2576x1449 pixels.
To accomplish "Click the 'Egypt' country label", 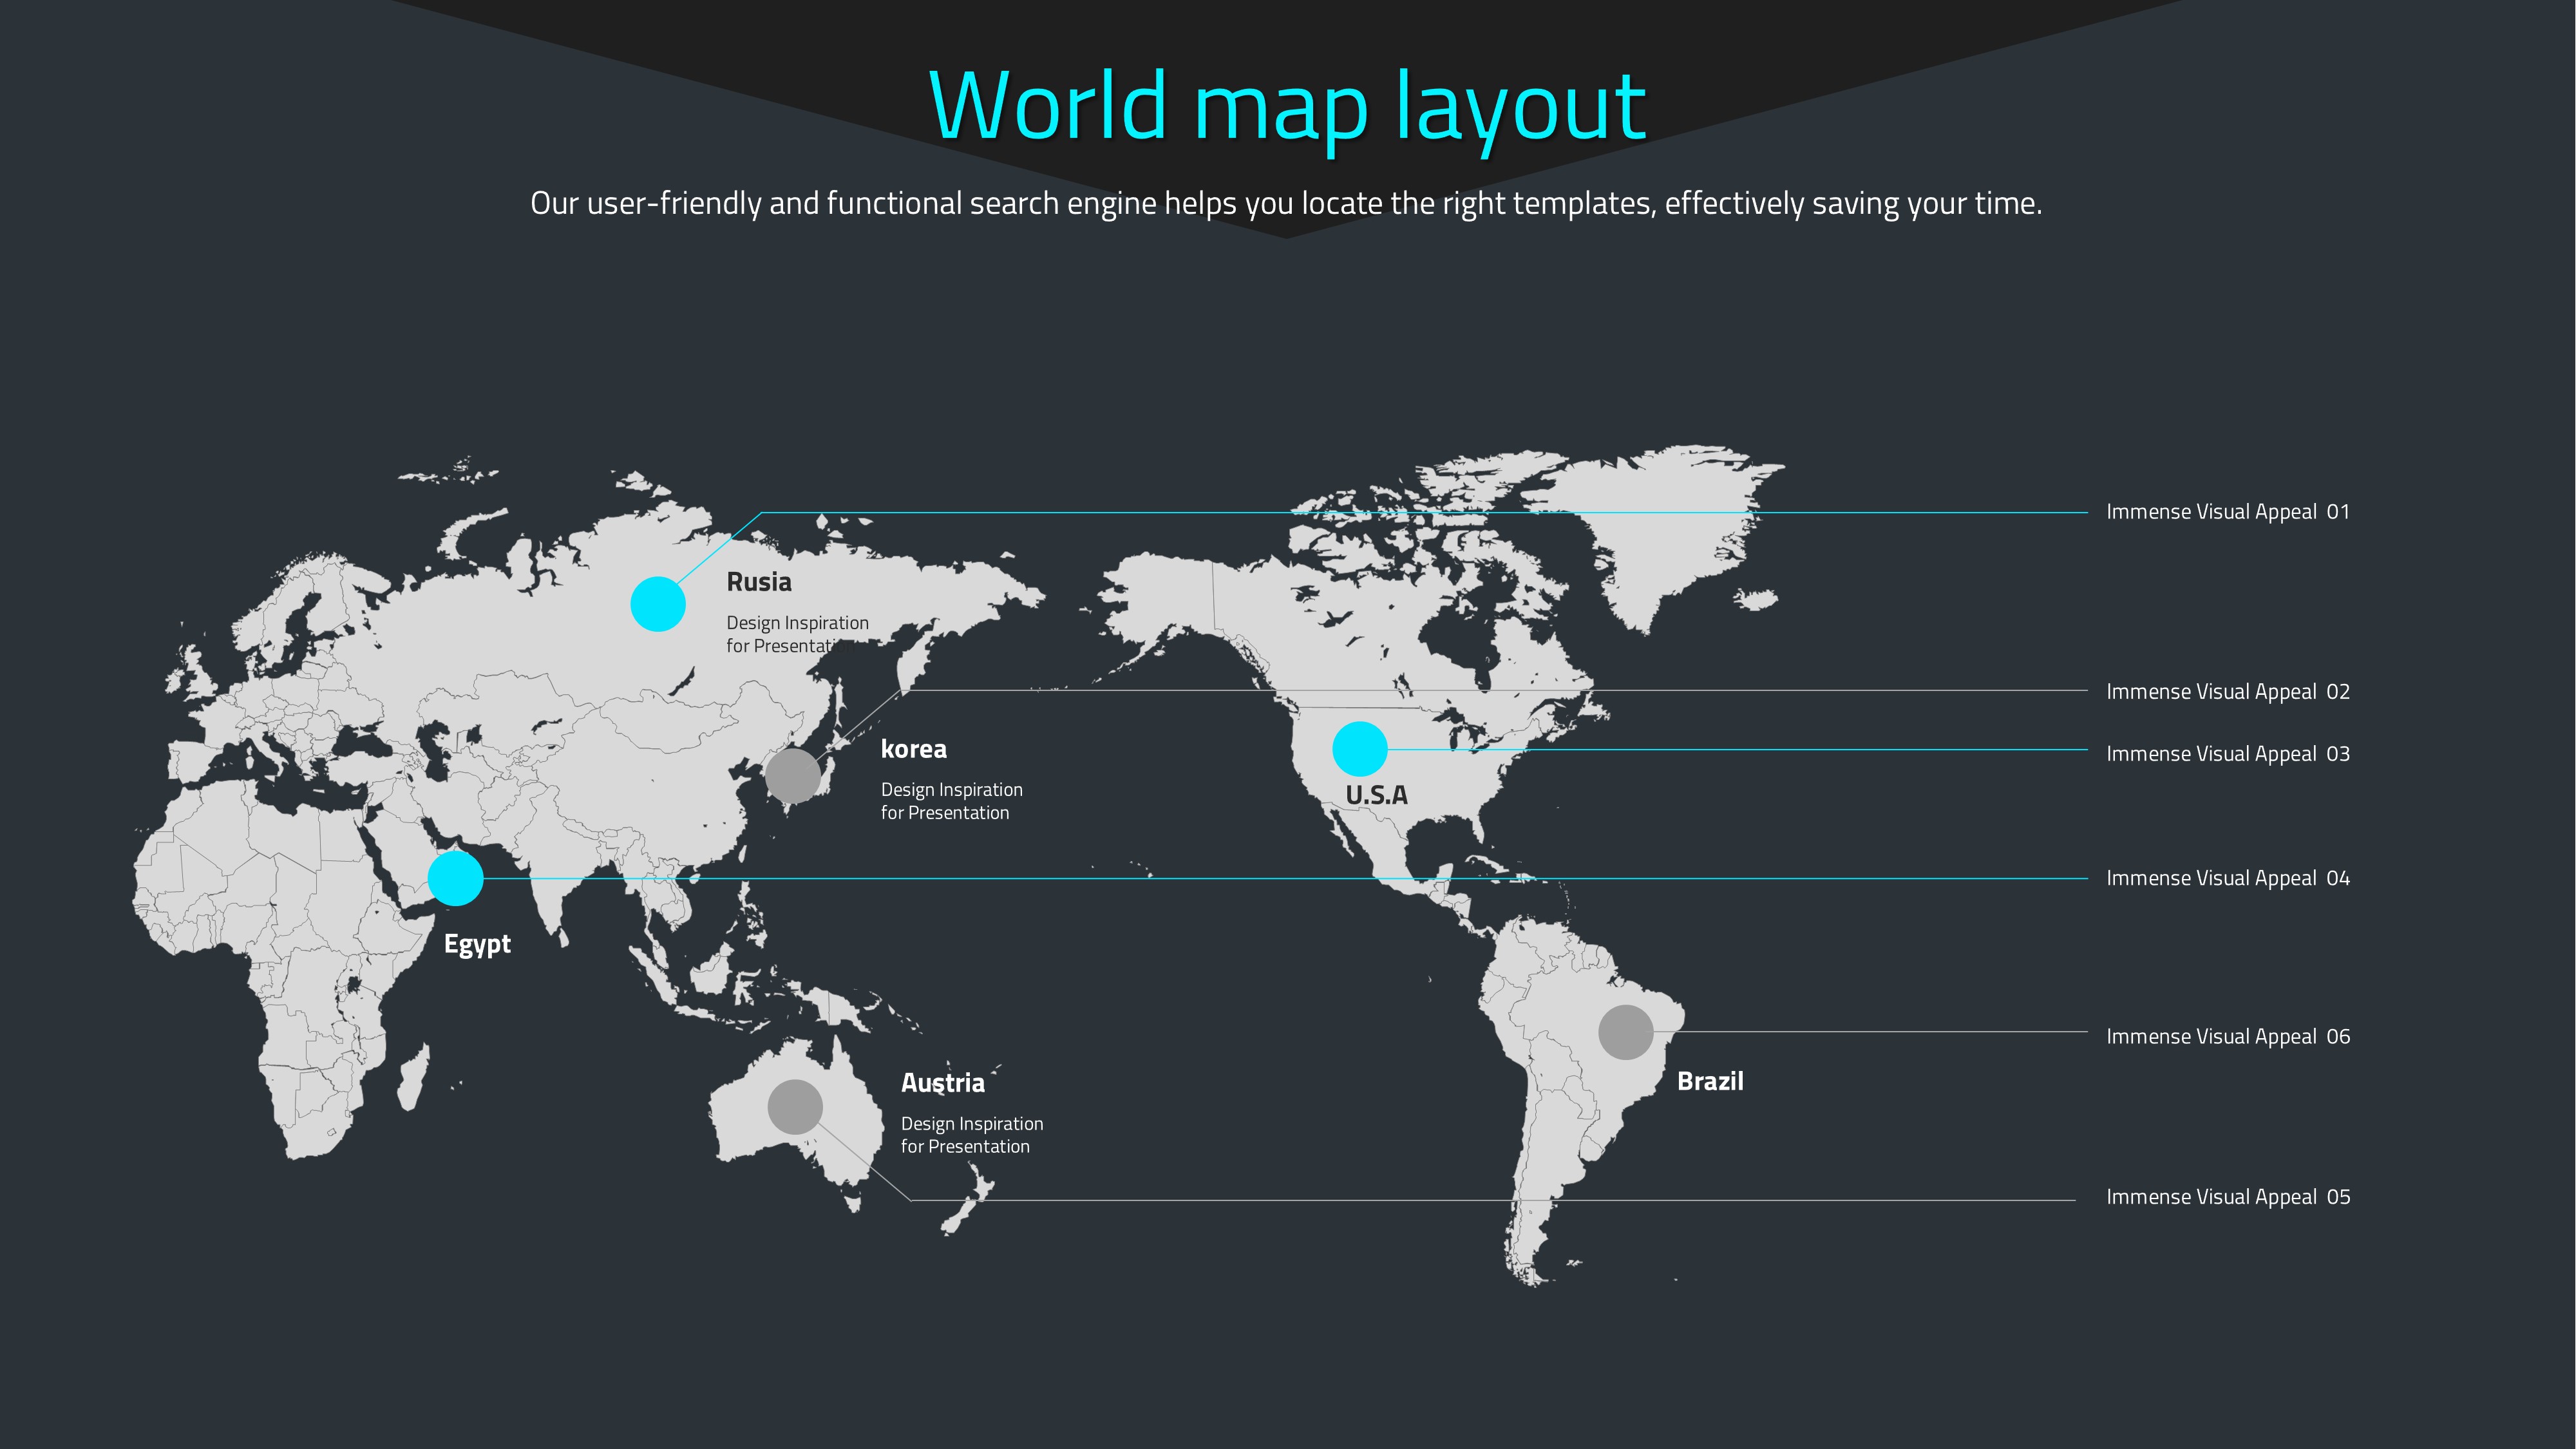I will point(477,944).
